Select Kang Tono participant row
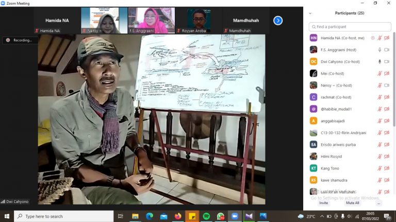The image size is (396, 222). [350, 168]
